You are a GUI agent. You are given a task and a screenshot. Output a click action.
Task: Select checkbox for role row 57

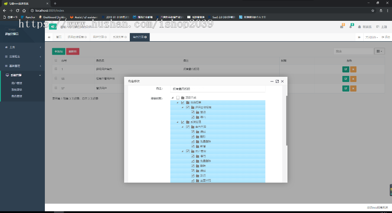pos(56,88)
